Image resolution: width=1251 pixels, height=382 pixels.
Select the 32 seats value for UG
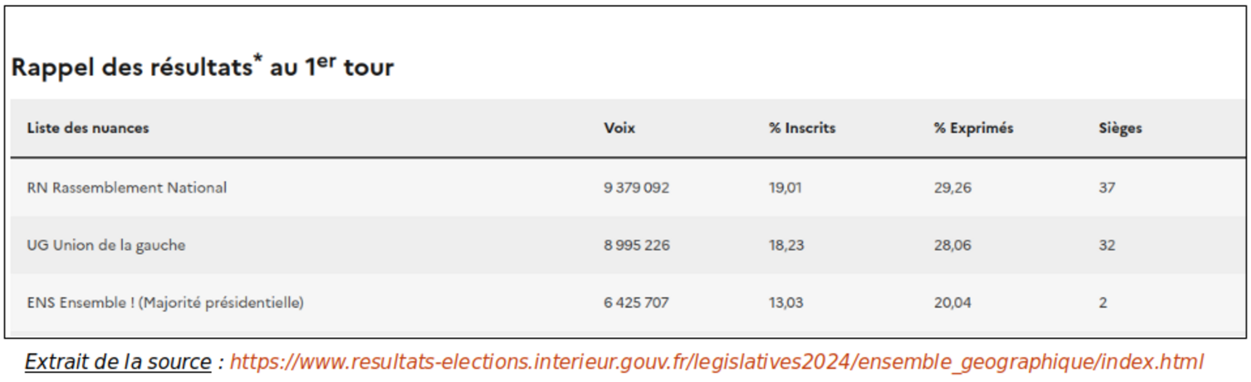[1107, 245]
